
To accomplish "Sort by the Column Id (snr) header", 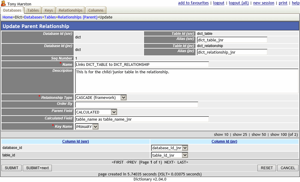I will pos(75,141).
